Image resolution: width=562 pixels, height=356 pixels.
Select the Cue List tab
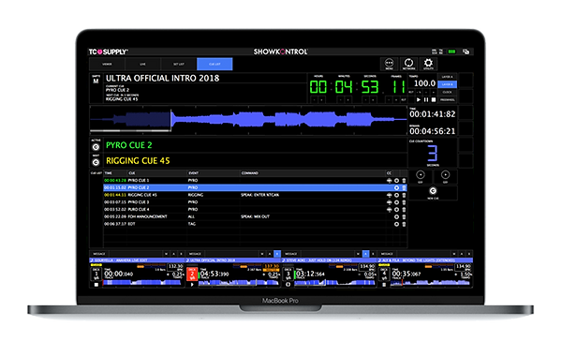[x=214, y=64]
